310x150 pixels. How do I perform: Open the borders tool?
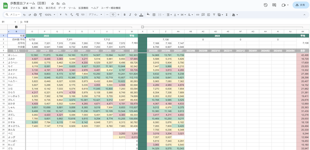(154, 15)
